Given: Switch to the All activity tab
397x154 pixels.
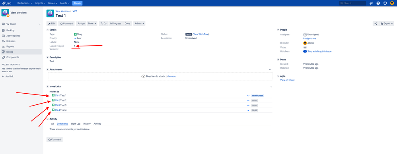Looking at the screenshot, I should coord(53,124).
